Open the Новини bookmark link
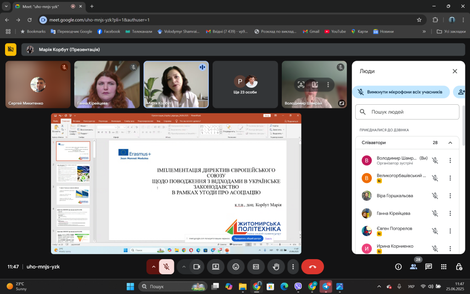 pos(383,32)
